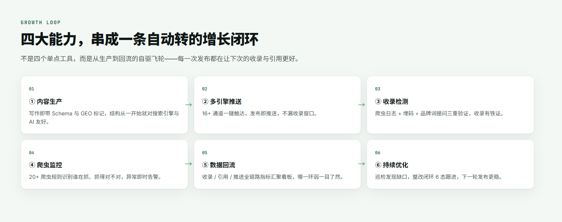The height and width of the screenshot is (222, 562).
Task: Click description 16+ 通道一键触达
Action: pos(260,113)
